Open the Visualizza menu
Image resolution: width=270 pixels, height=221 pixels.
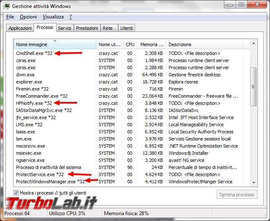(53, 17)
